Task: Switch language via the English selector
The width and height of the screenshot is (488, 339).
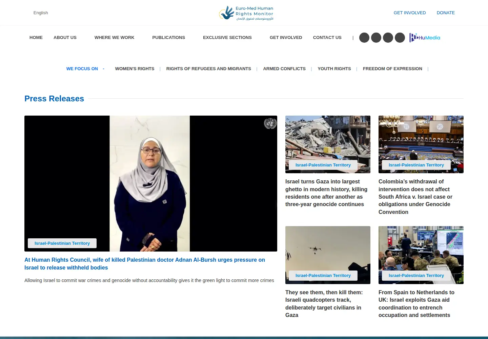Action: (x=41, y=13)
